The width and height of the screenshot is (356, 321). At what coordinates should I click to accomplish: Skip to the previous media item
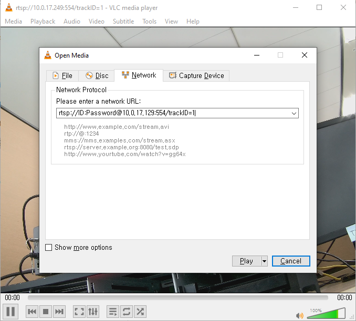click(32, 312)
